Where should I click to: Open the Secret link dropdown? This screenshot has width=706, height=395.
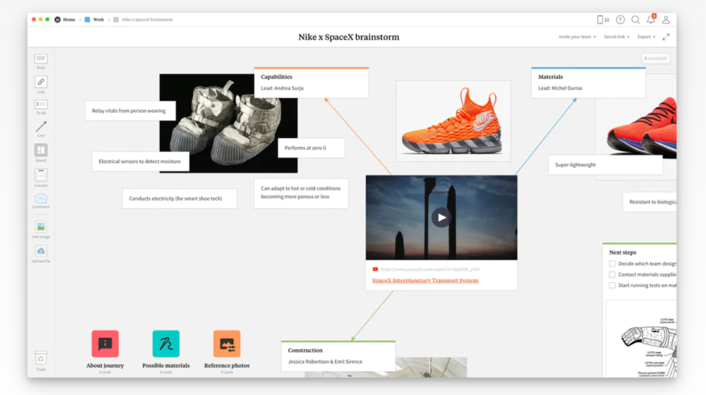[x=616, y=37]
